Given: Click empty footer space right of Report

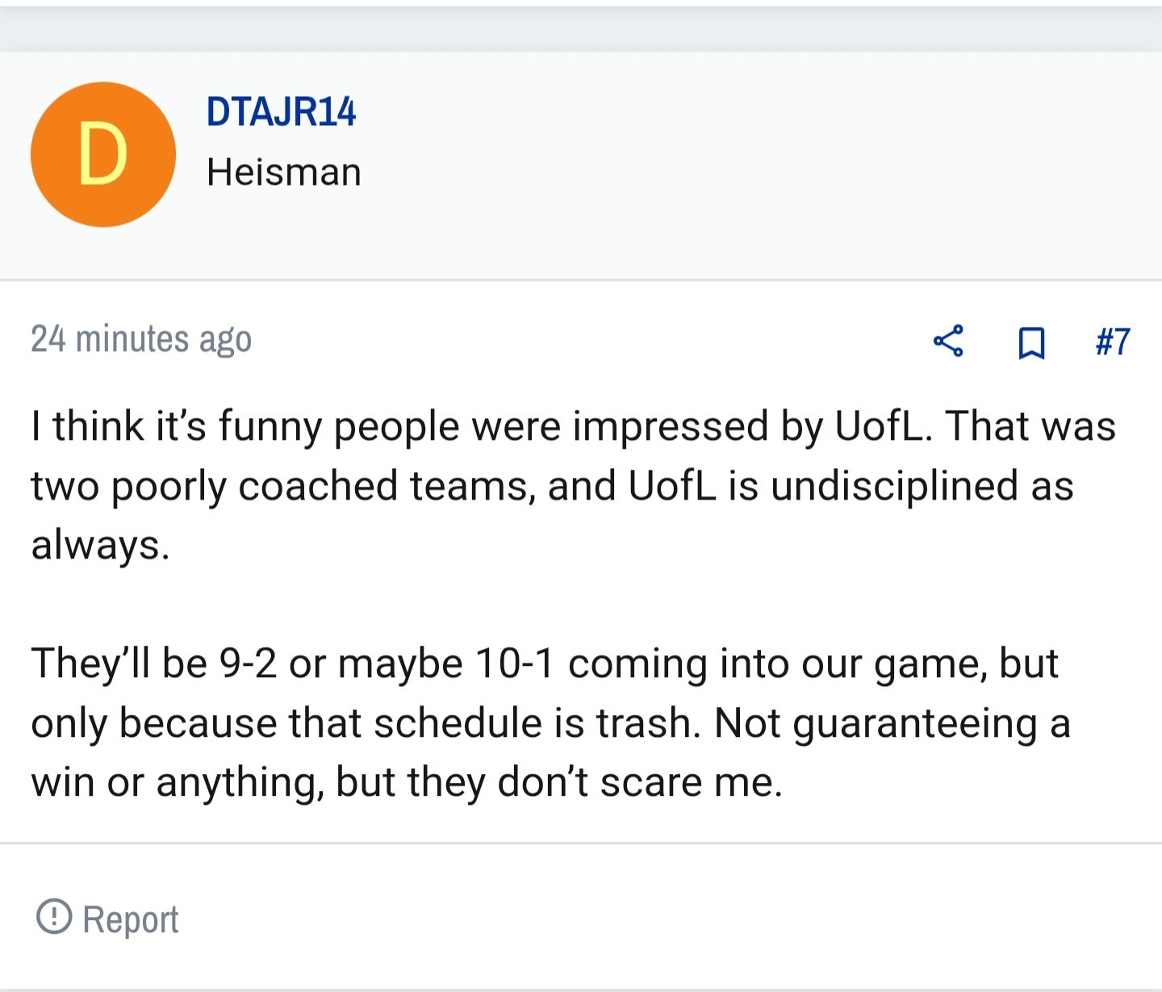Looking at the screenshot, I should click(x=670, y=919).
